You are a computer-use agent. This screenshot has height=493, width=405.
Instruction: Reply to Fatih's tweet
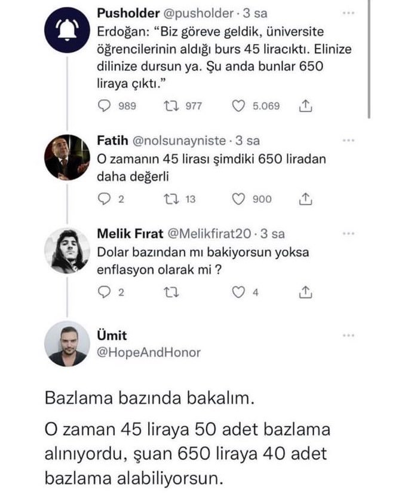click(x=105, y=199)
